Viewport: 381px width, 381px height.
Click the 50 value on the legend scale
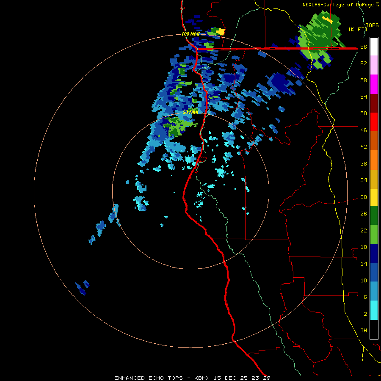[x=364, y=113]
